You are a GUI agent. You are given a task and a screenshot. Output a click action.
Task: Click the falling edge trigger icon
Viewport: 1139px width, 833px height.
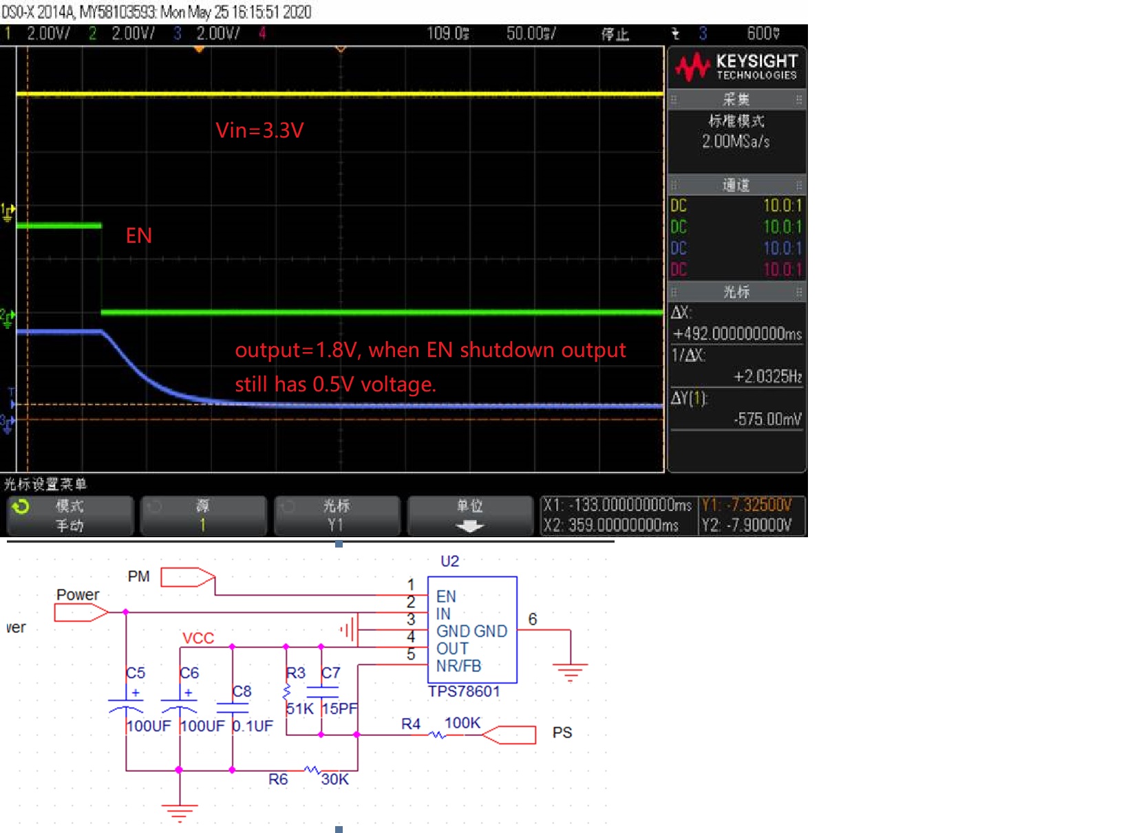point(675,33)
